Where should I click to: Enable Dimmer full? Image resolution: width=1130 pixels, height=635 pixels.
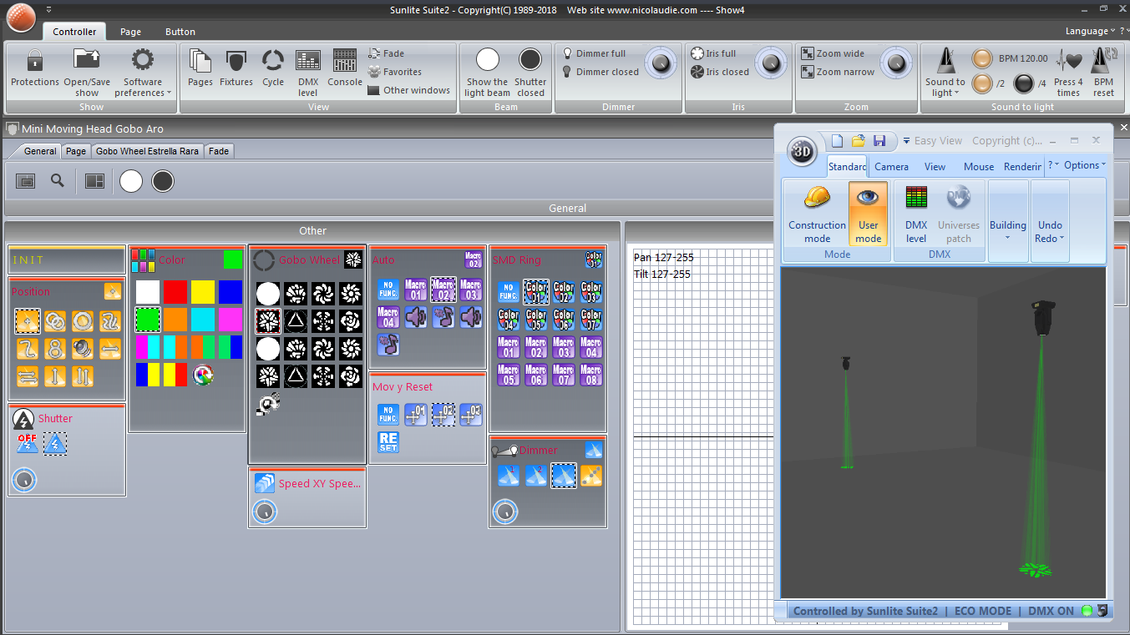pos(594,53)
